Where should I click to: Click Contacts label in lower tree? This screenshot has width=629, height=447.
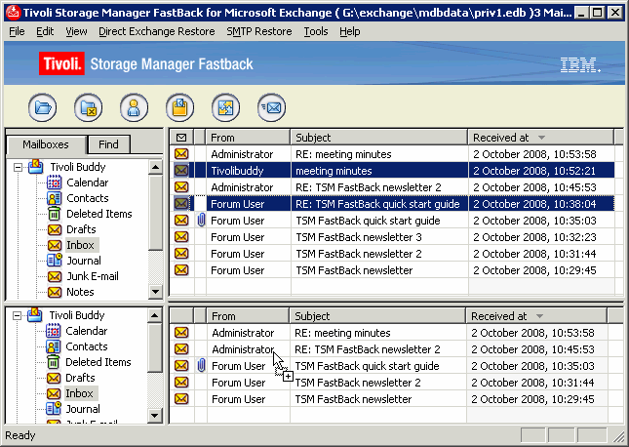[87, 346]
